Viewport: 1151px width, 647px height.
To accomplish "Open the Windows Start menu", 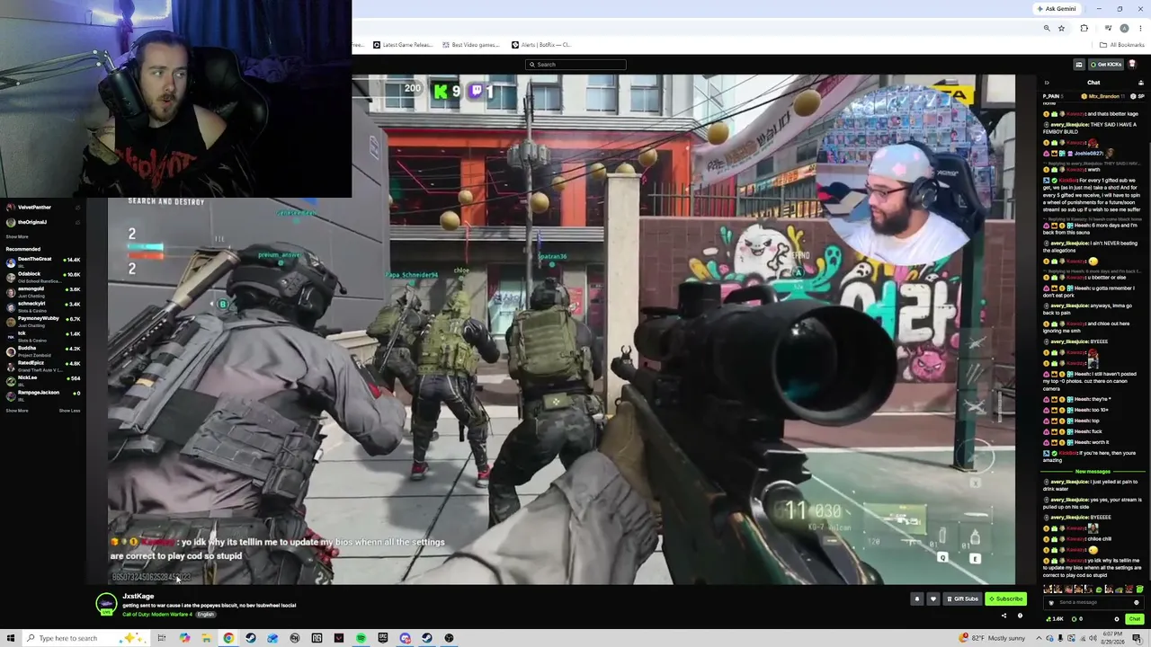I will 10,638.
